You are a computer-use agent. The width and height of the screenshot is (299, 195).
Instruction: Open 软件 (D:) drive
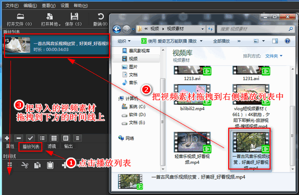tap(134, 115)
